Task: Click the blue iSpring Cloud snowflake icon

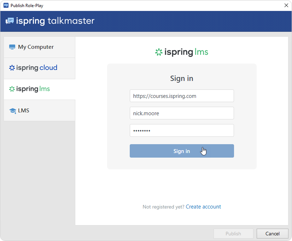Action: (x=12, y=68)
